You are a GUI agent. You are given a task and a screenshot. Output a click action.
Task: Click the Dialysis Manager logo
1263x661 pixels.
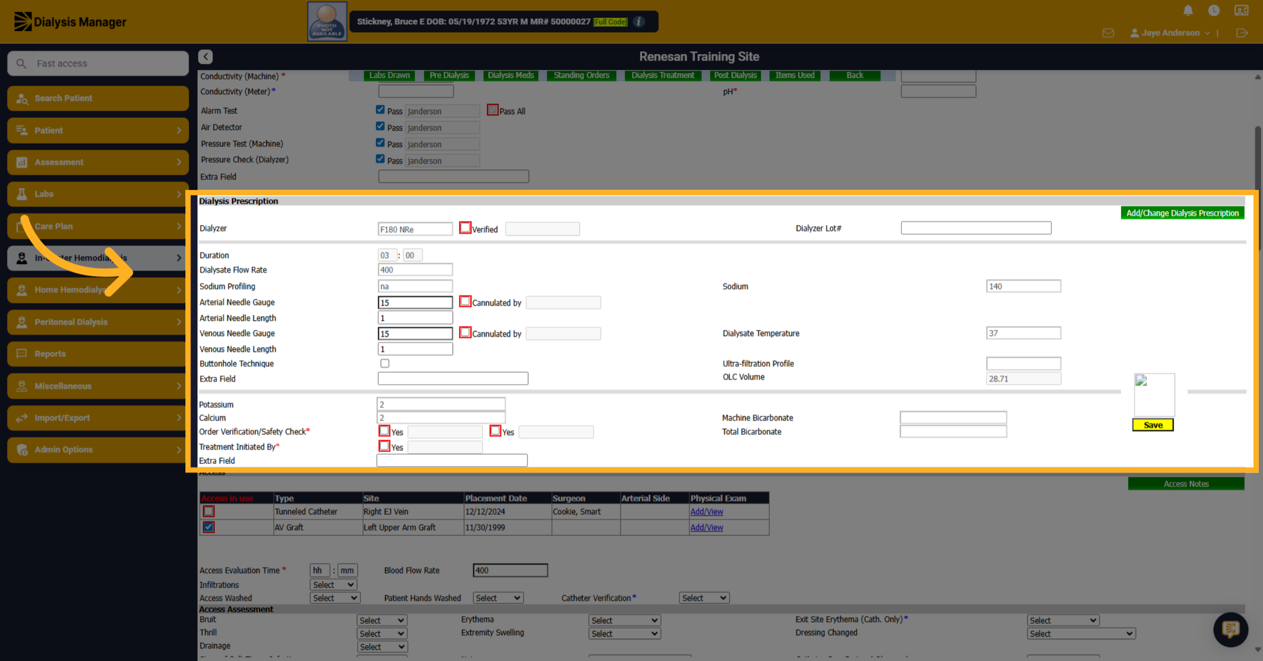coord(70,22)
